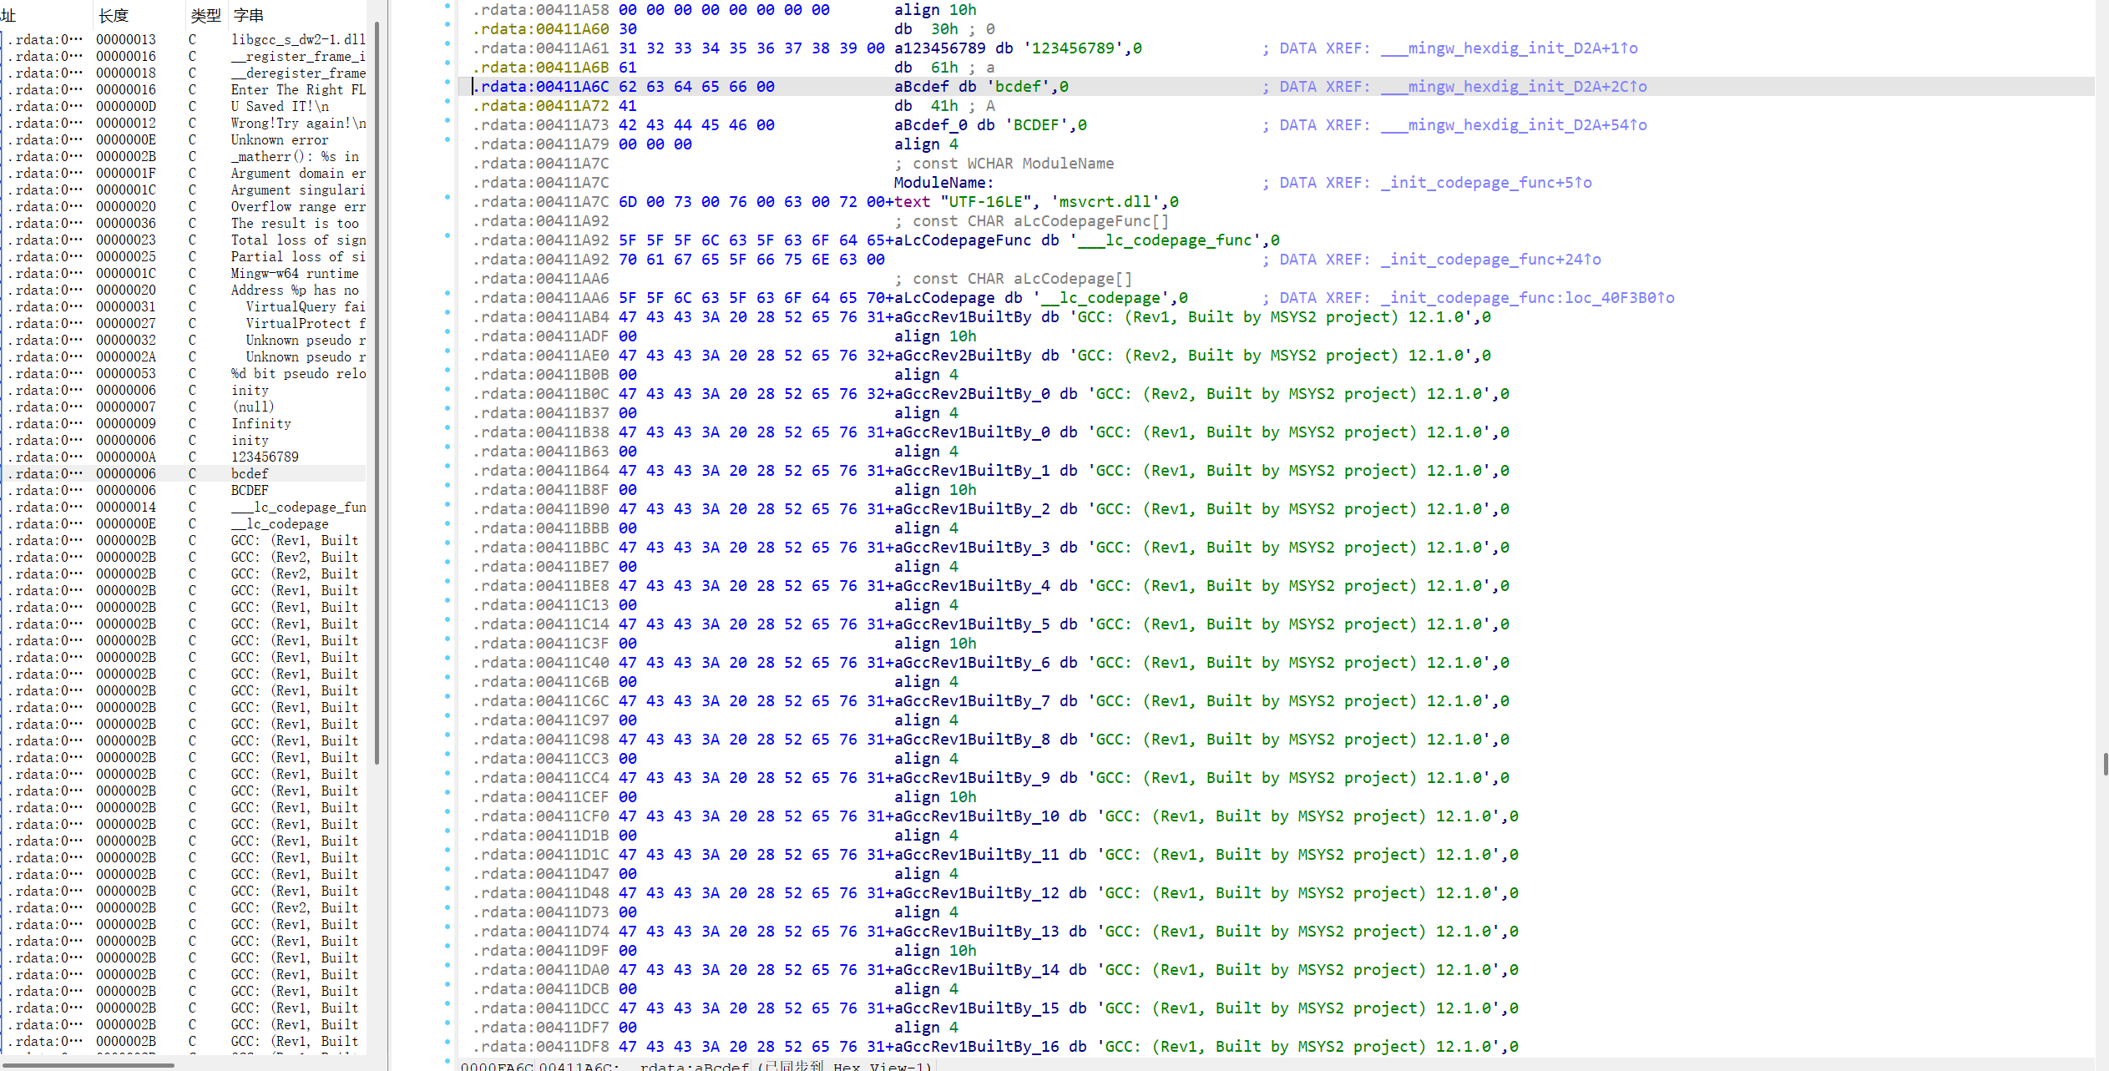Follow xref _init_codepage_func+24

tap(1489, 260)
